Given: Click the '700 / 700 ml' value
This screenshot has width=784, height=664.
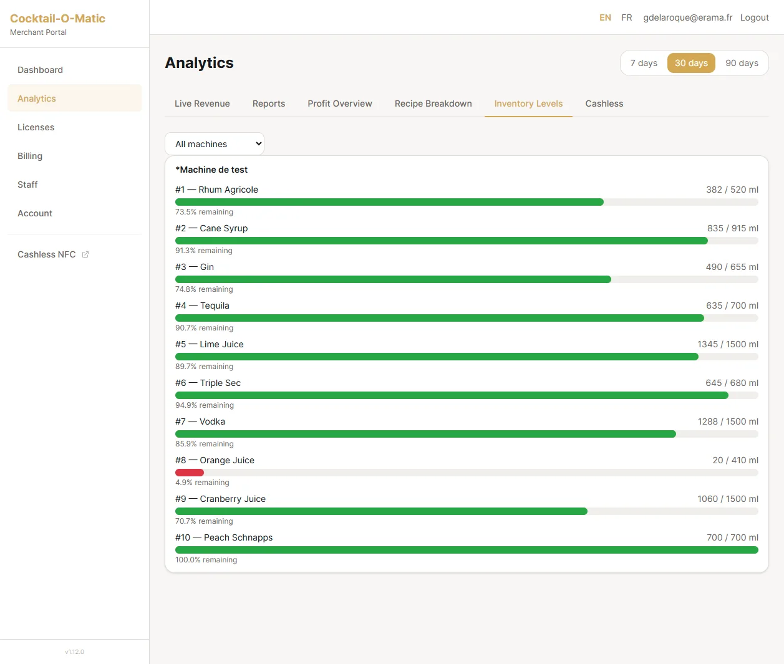Looking at the screenshot, I should click(x=733, y=537).
